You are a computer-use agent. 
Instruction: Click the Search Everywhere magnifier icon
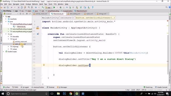click(166, 7)
